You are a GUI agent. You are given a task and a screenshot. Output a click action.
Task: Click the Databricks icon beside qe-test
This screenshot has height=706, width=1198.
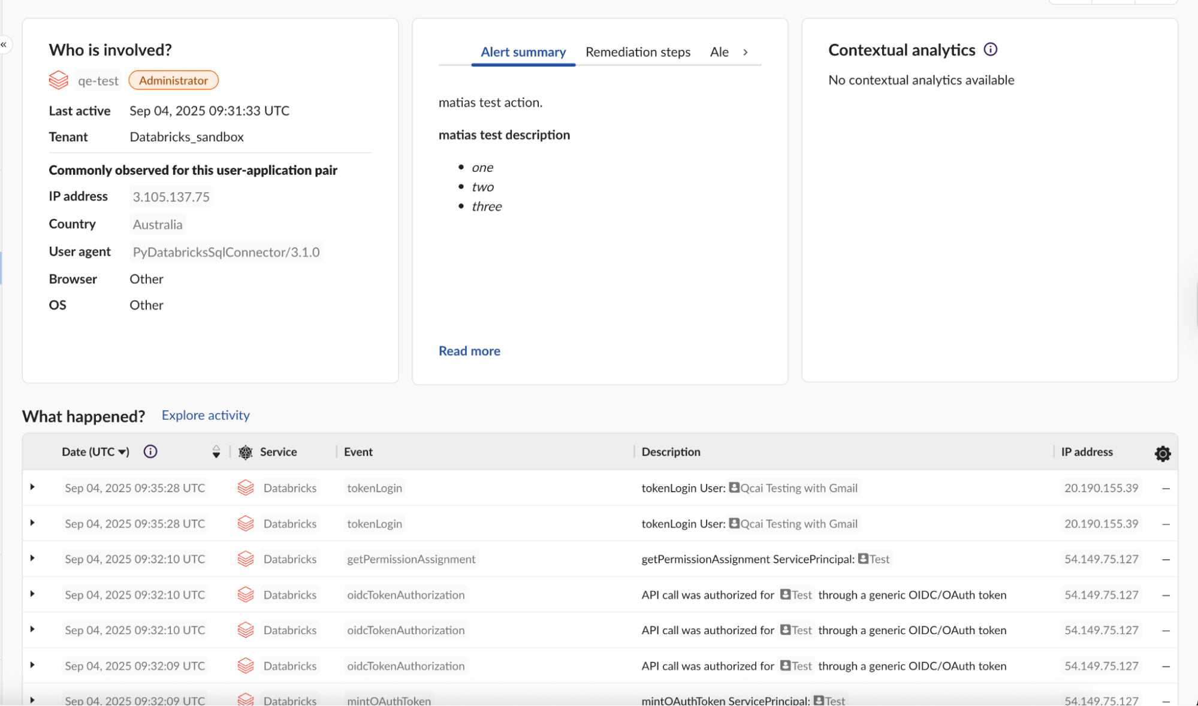(59, 80)
